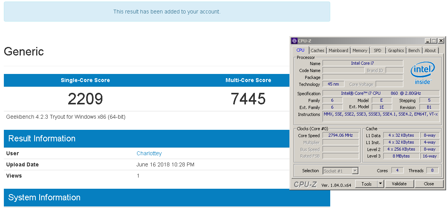Open the Caches tab in CPU-Z

pyautogui.click(x=318, y=50)
